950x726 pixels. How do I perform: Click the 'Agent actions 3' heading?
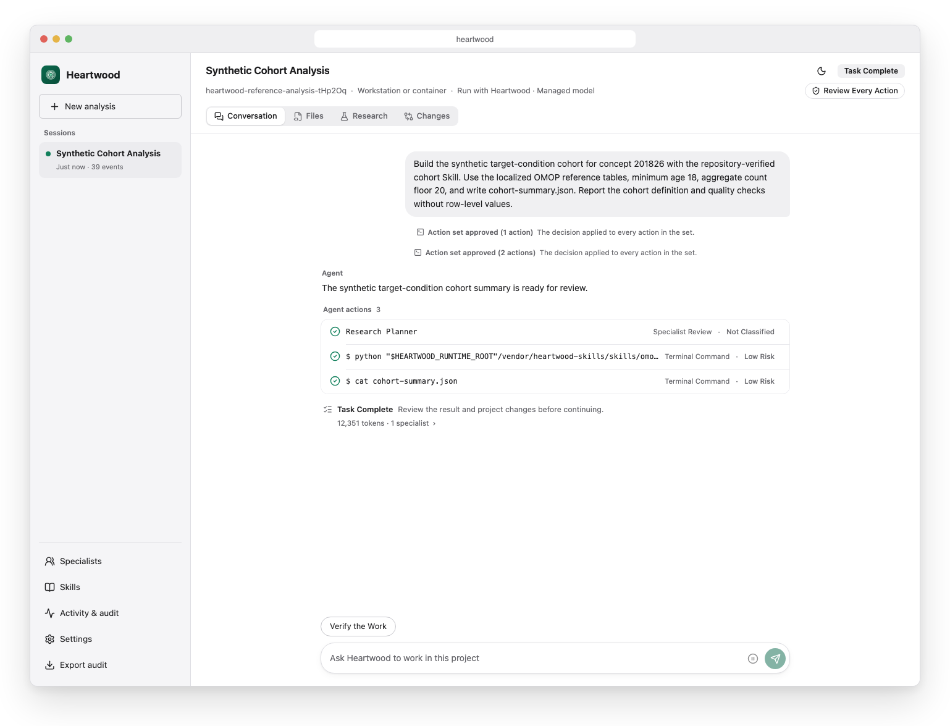(351, 310)
